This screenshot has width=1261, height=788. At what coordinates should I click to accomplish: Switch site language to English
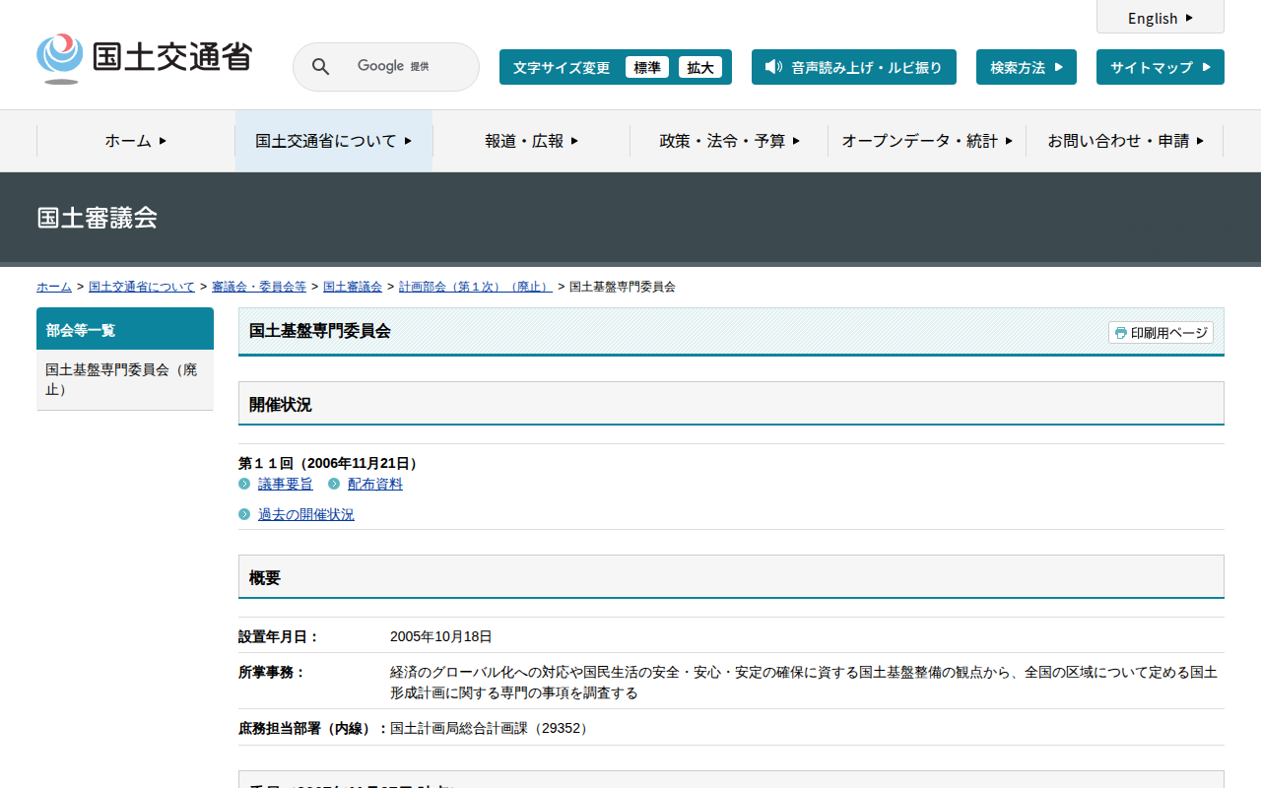1160,18
